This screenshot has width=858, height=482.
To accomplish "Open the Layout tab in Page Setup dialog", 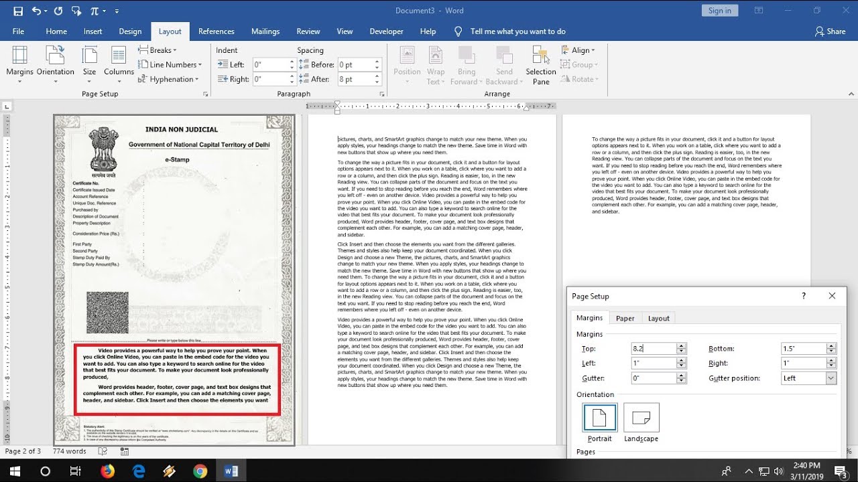I will click(x=659, y=318).
